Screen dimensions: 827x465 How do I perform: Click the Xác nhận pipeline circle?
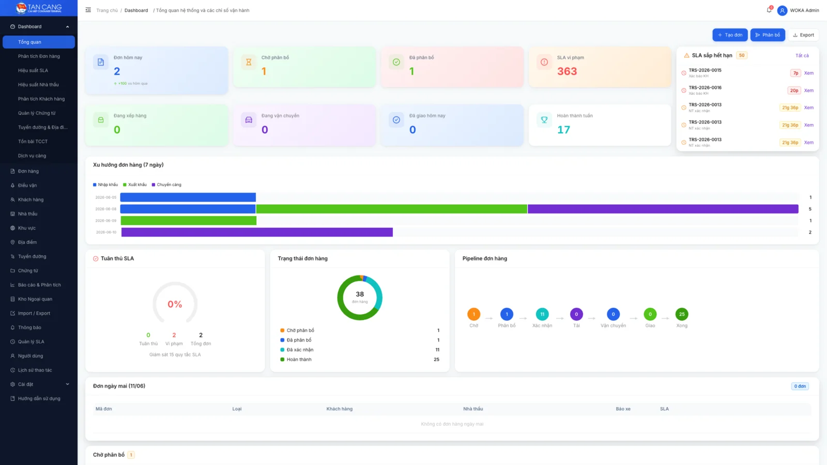542,314
